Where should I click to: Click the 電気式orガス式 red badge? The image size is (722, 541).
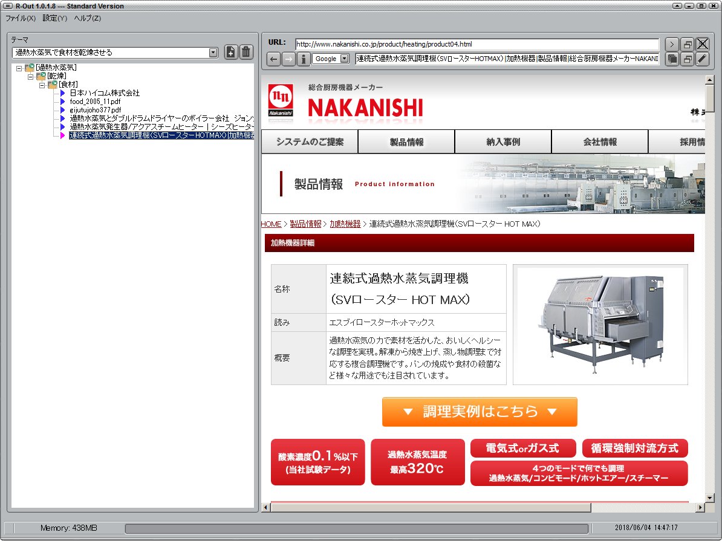[523, 448]
